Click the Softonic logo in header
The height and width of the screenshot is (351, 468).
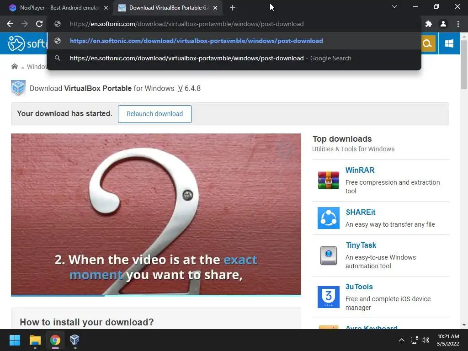pyautogui.click(x=27, y=43)
